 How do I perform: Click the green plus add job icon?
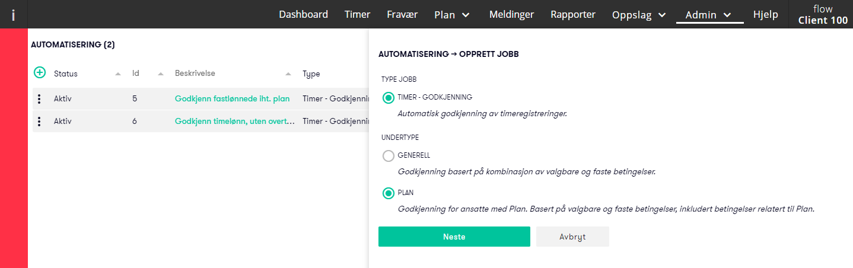(x=40, y=72)
